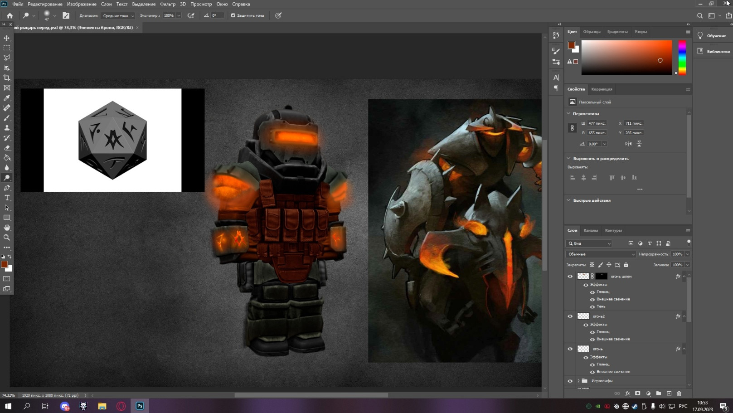Delete layer with the trash icon

point(679,394)
